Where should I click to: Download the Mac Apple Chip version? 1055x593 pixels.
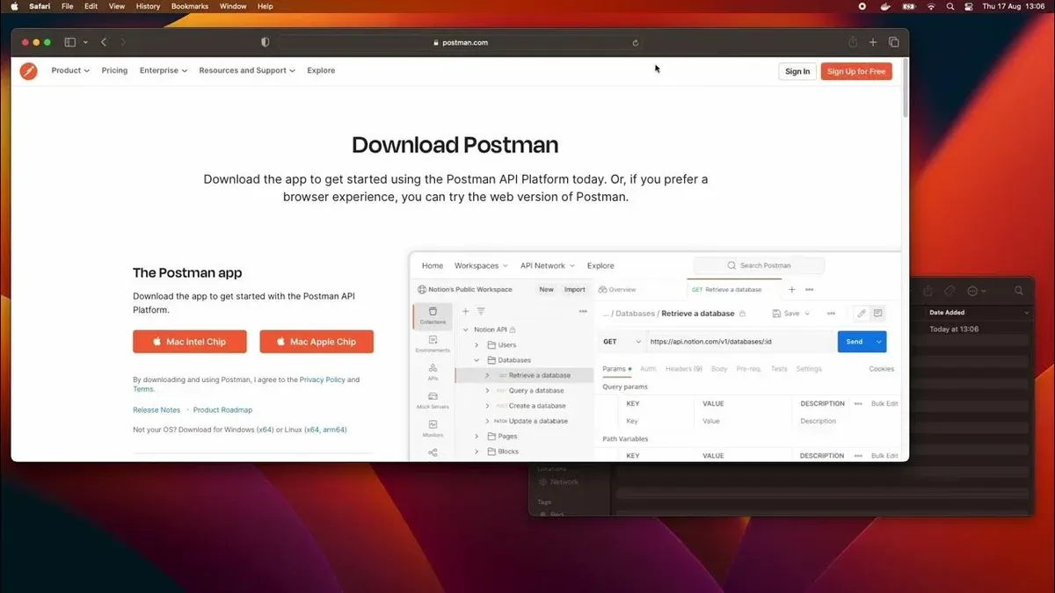[x=316, y=342]
